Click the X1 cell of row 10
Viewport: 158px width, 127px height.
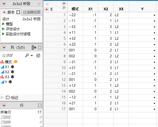tap(91, 68)
